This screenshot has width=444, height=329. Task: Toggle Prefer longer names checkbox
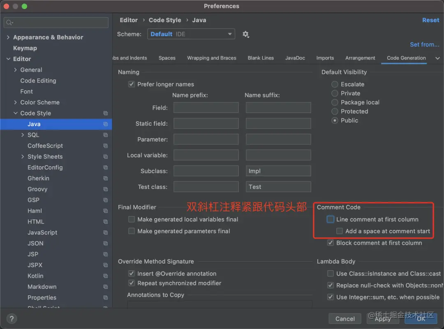pyautogui.click(x=132, y=84)
